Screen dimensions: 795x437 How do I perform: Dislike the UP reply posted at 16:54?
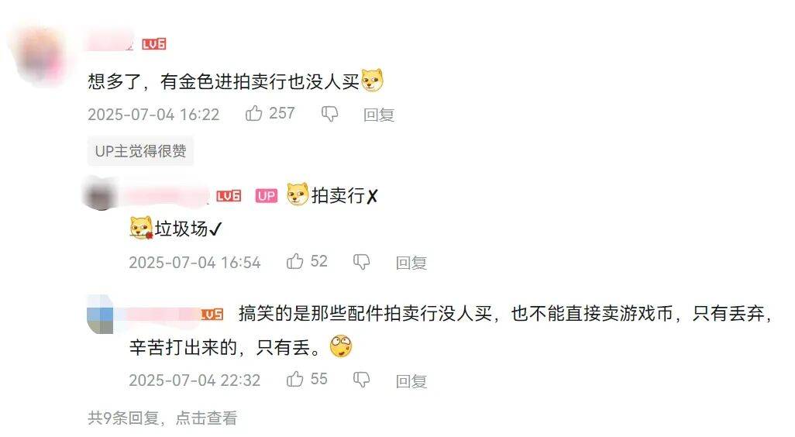[x=362, y=262]
